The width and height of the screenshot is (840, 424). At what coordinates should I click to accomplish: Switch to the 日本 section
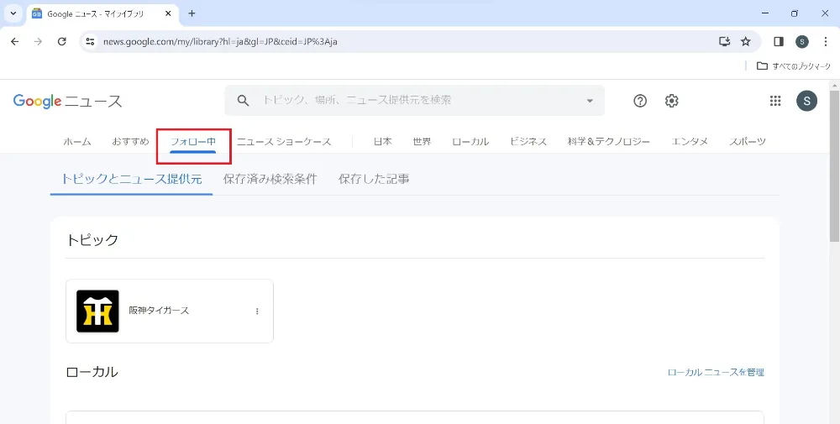point(382,142)
